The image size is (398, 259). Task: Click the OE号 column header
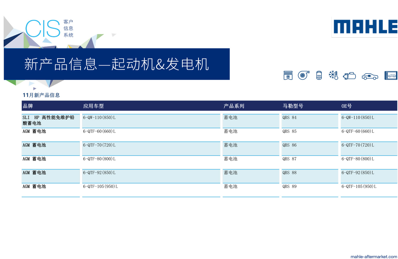click(347, 106)
